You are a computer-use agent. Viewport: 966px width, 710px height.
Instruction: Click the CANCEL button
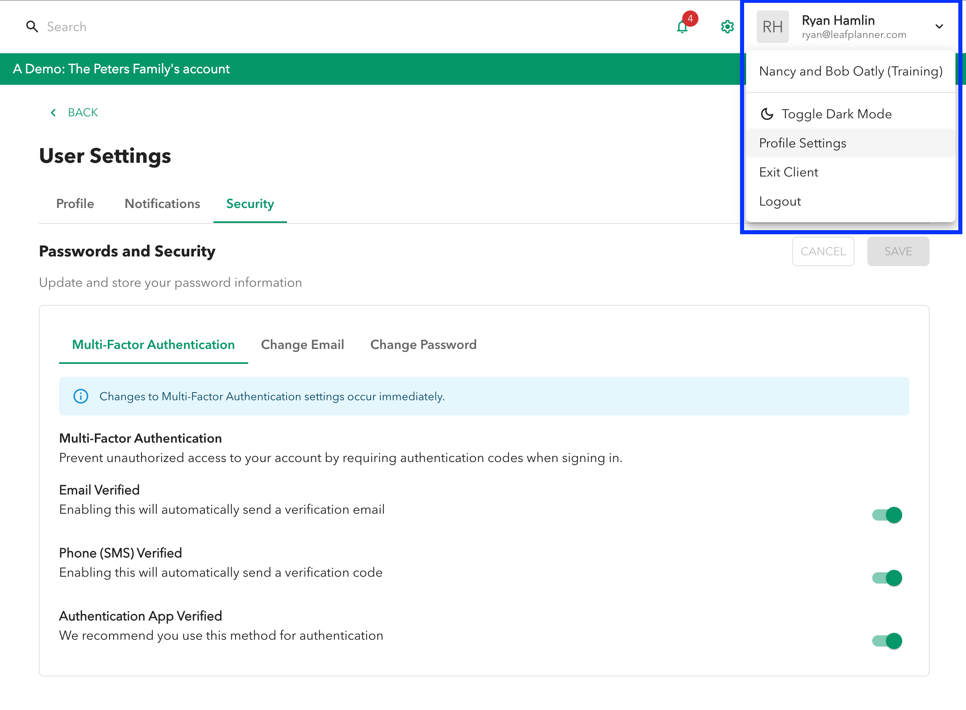[x=823, y=252]
